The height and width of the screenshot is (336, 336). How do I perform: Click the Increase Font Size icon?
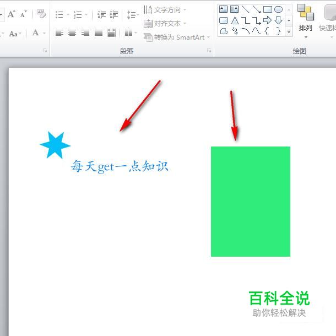12,14
